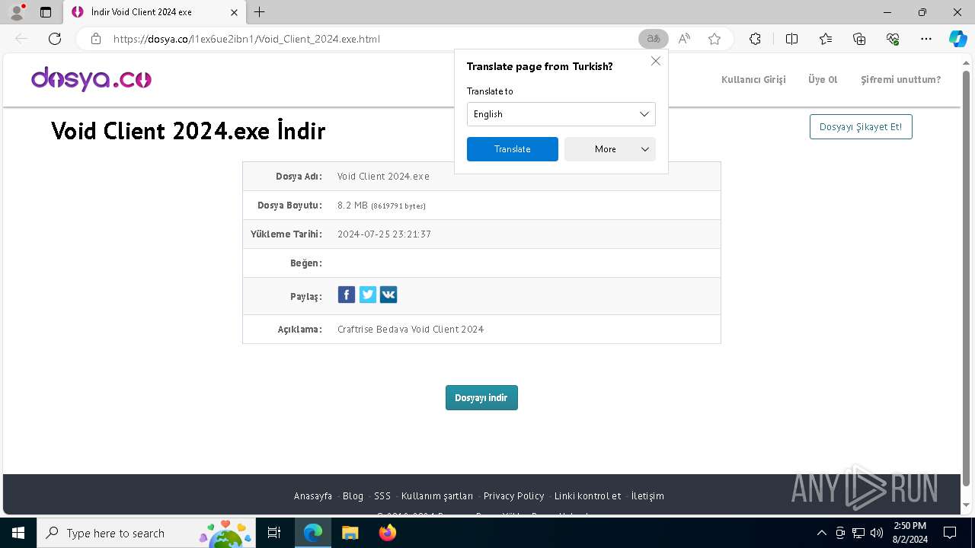Open Edge Settings and more menu
The image size is (975, 548).
tap(926, 39)
